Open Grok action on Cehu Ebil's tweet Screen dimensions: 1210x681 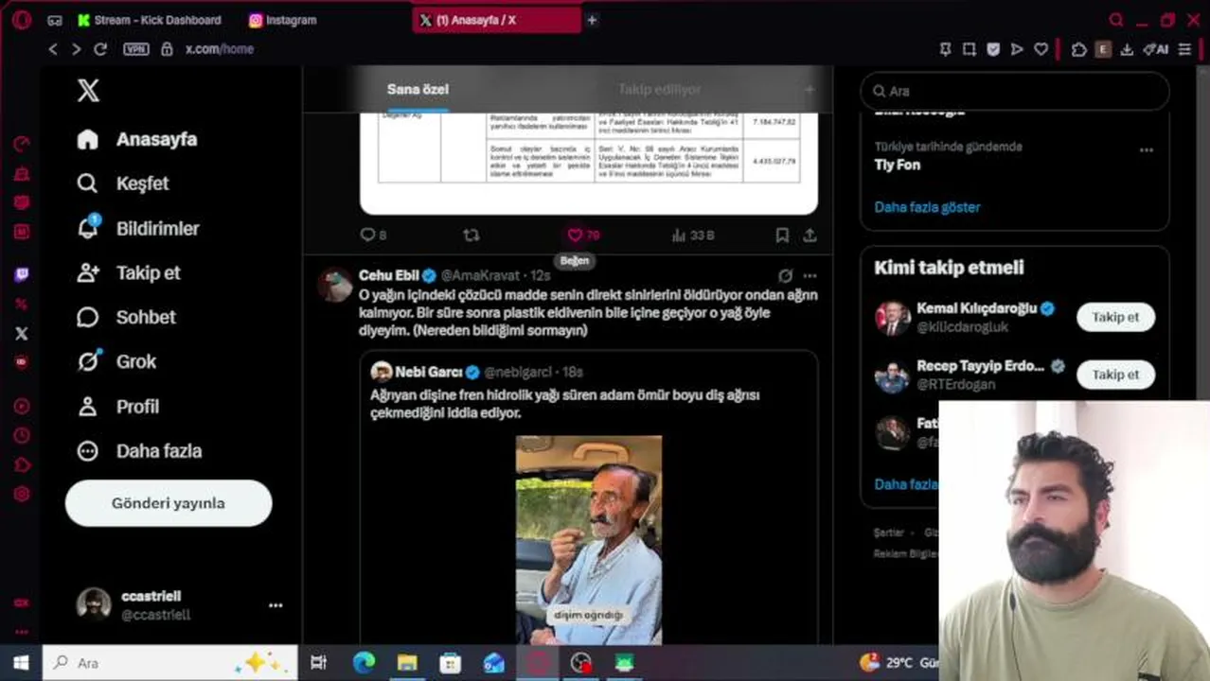pyautogui.click(x=785, y=275)
